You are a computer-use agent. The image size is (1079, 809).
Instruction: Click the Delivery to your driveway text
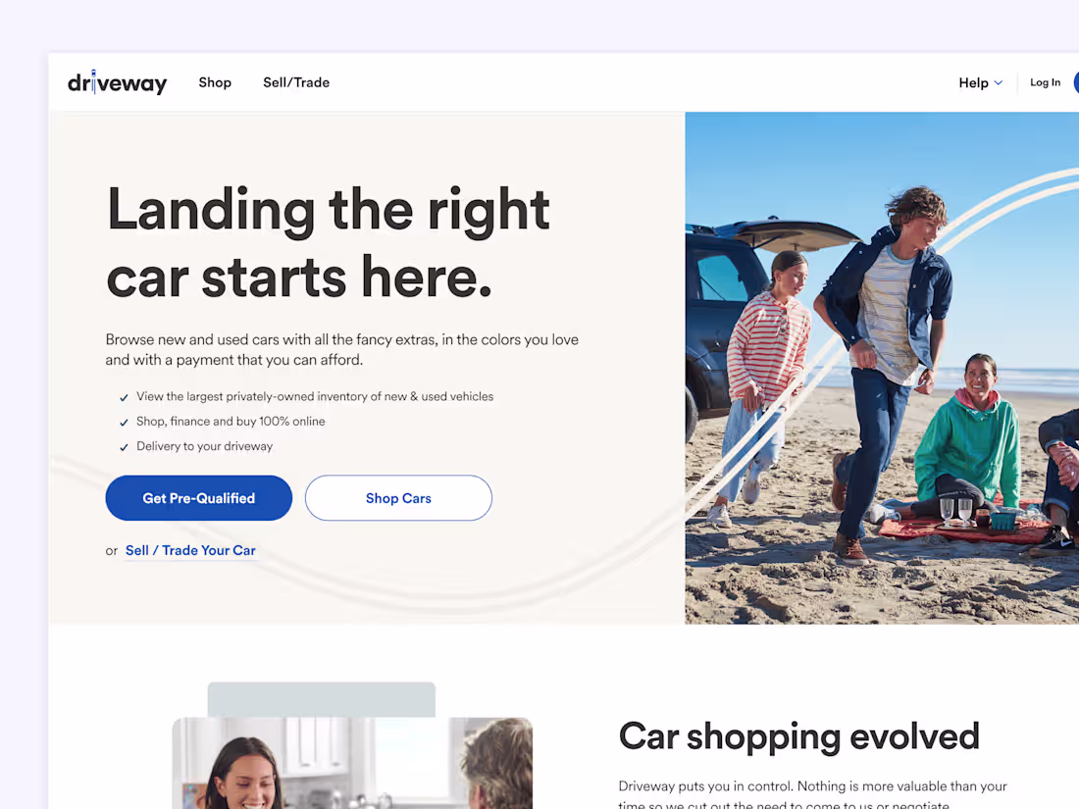204,446
